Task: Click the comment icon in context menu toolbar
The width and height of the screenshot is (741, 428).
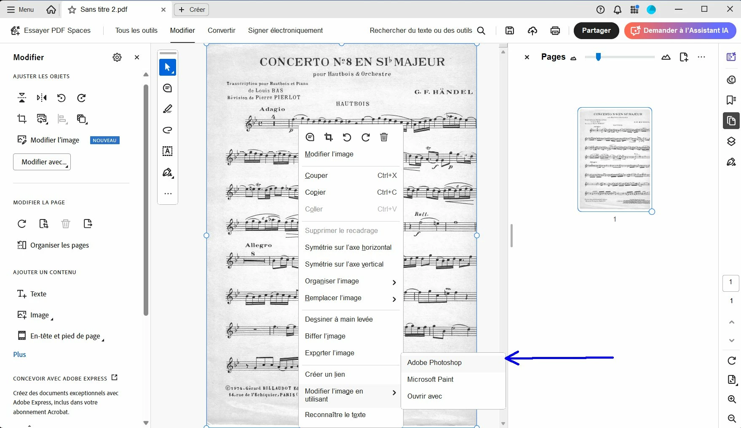Action: click(310, 137)
